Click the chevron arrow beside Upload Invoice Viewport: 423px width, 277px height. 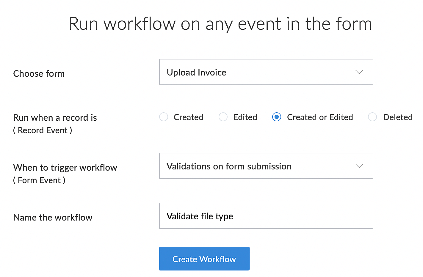359,72
